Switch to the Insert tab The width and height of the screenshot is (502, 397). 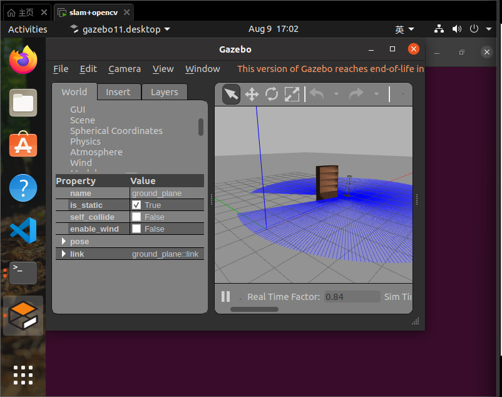click(118, 92)
